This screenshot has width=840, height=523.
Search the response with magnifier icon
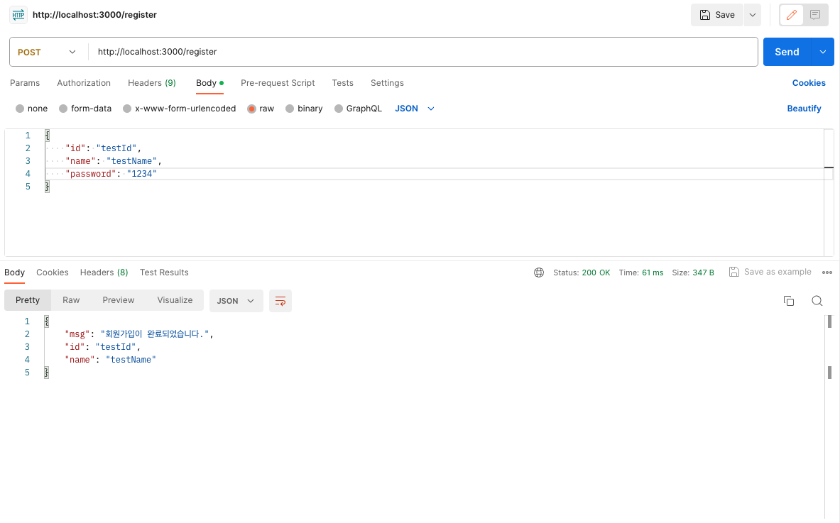click(x=817, y=301)
